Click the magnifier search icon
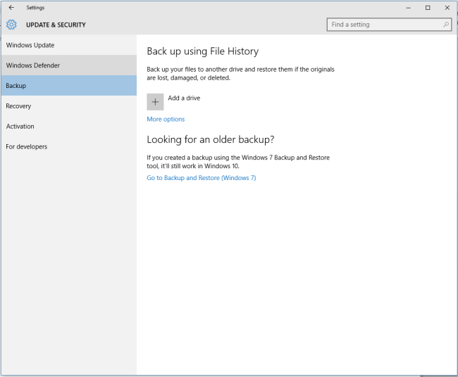 point(445,25)
